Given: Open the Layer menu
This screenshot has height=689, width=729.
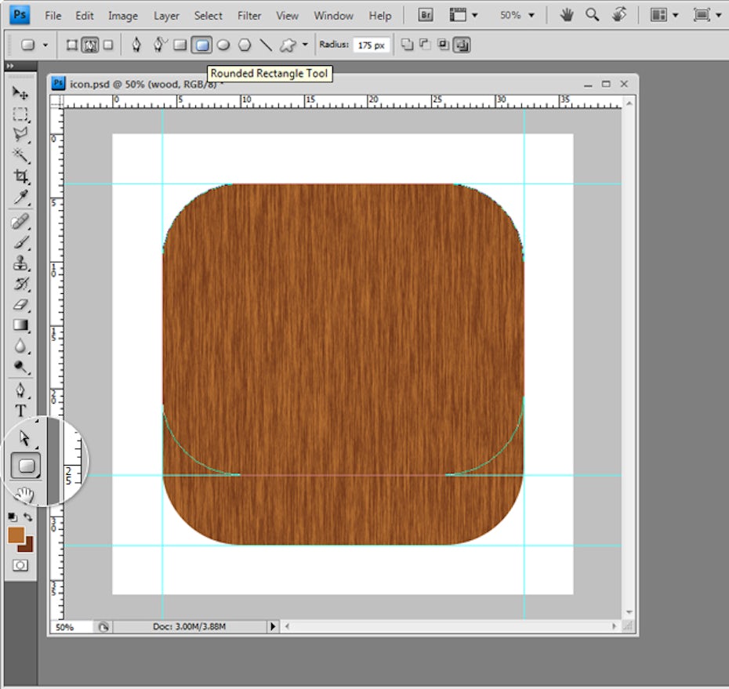Looking at the screenshot, I should [x=165, y=16].
